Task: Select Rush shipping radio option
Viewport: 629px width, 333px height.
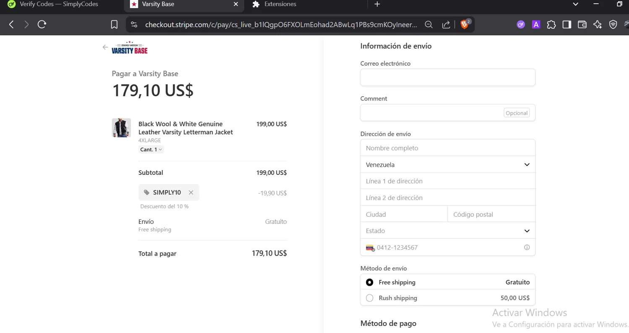Action: (369, 298)
